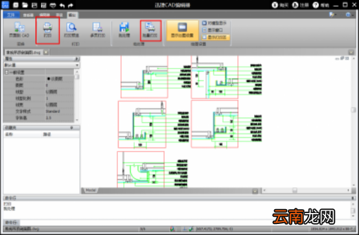The width and height of the screenshot is (359, 235).
Task: Click the file name in status bar
Action: pyautogui.click(x=22, y=229)
